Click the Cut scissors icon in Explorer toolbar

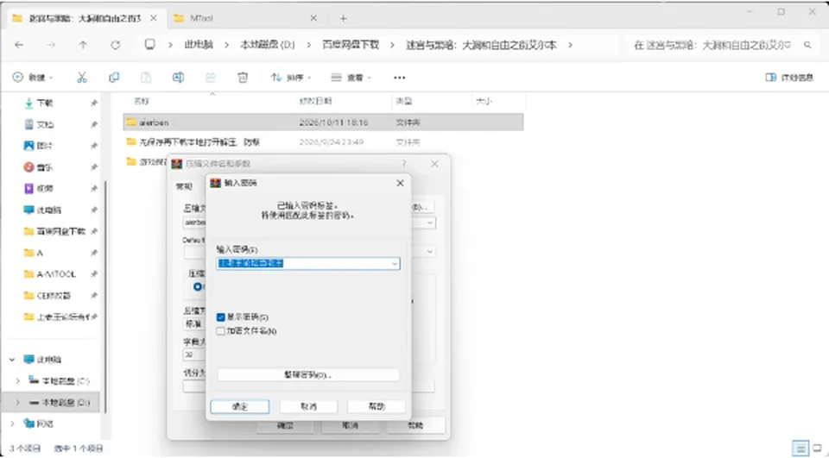pyautogui.click(x=82, y=78)
